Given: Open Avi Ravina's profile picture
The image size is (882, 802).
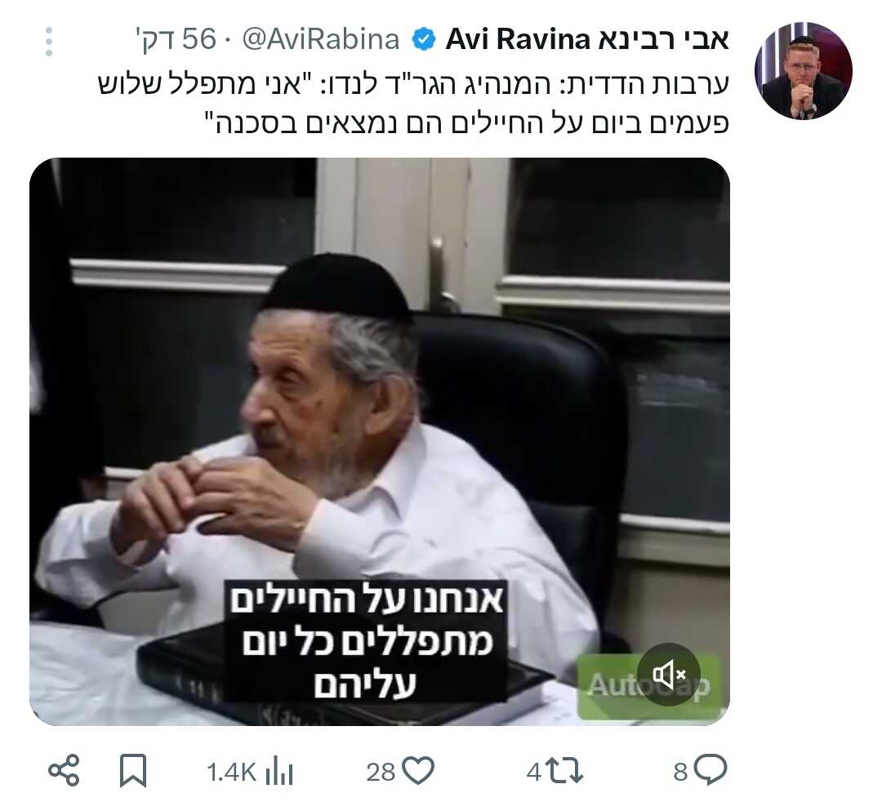Looking at the screenshot, I should (x=804, y=71).
